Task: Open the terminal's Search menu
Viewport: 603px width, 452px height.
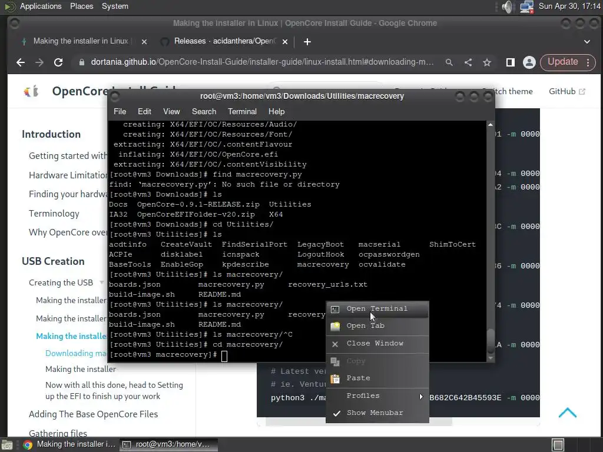Action: coord(204,111)
